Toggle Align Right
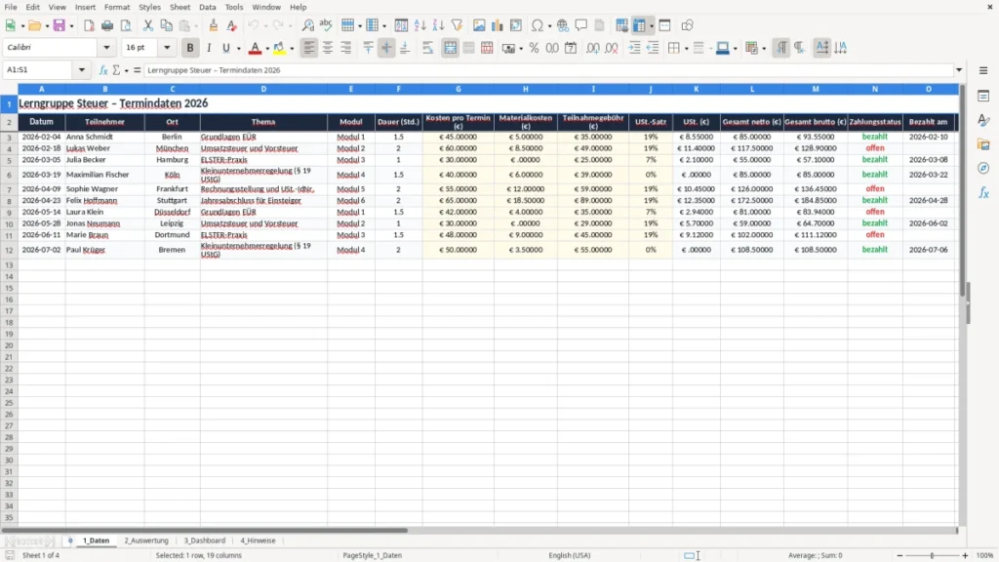The image size is (999, 562). click(346, 48)
